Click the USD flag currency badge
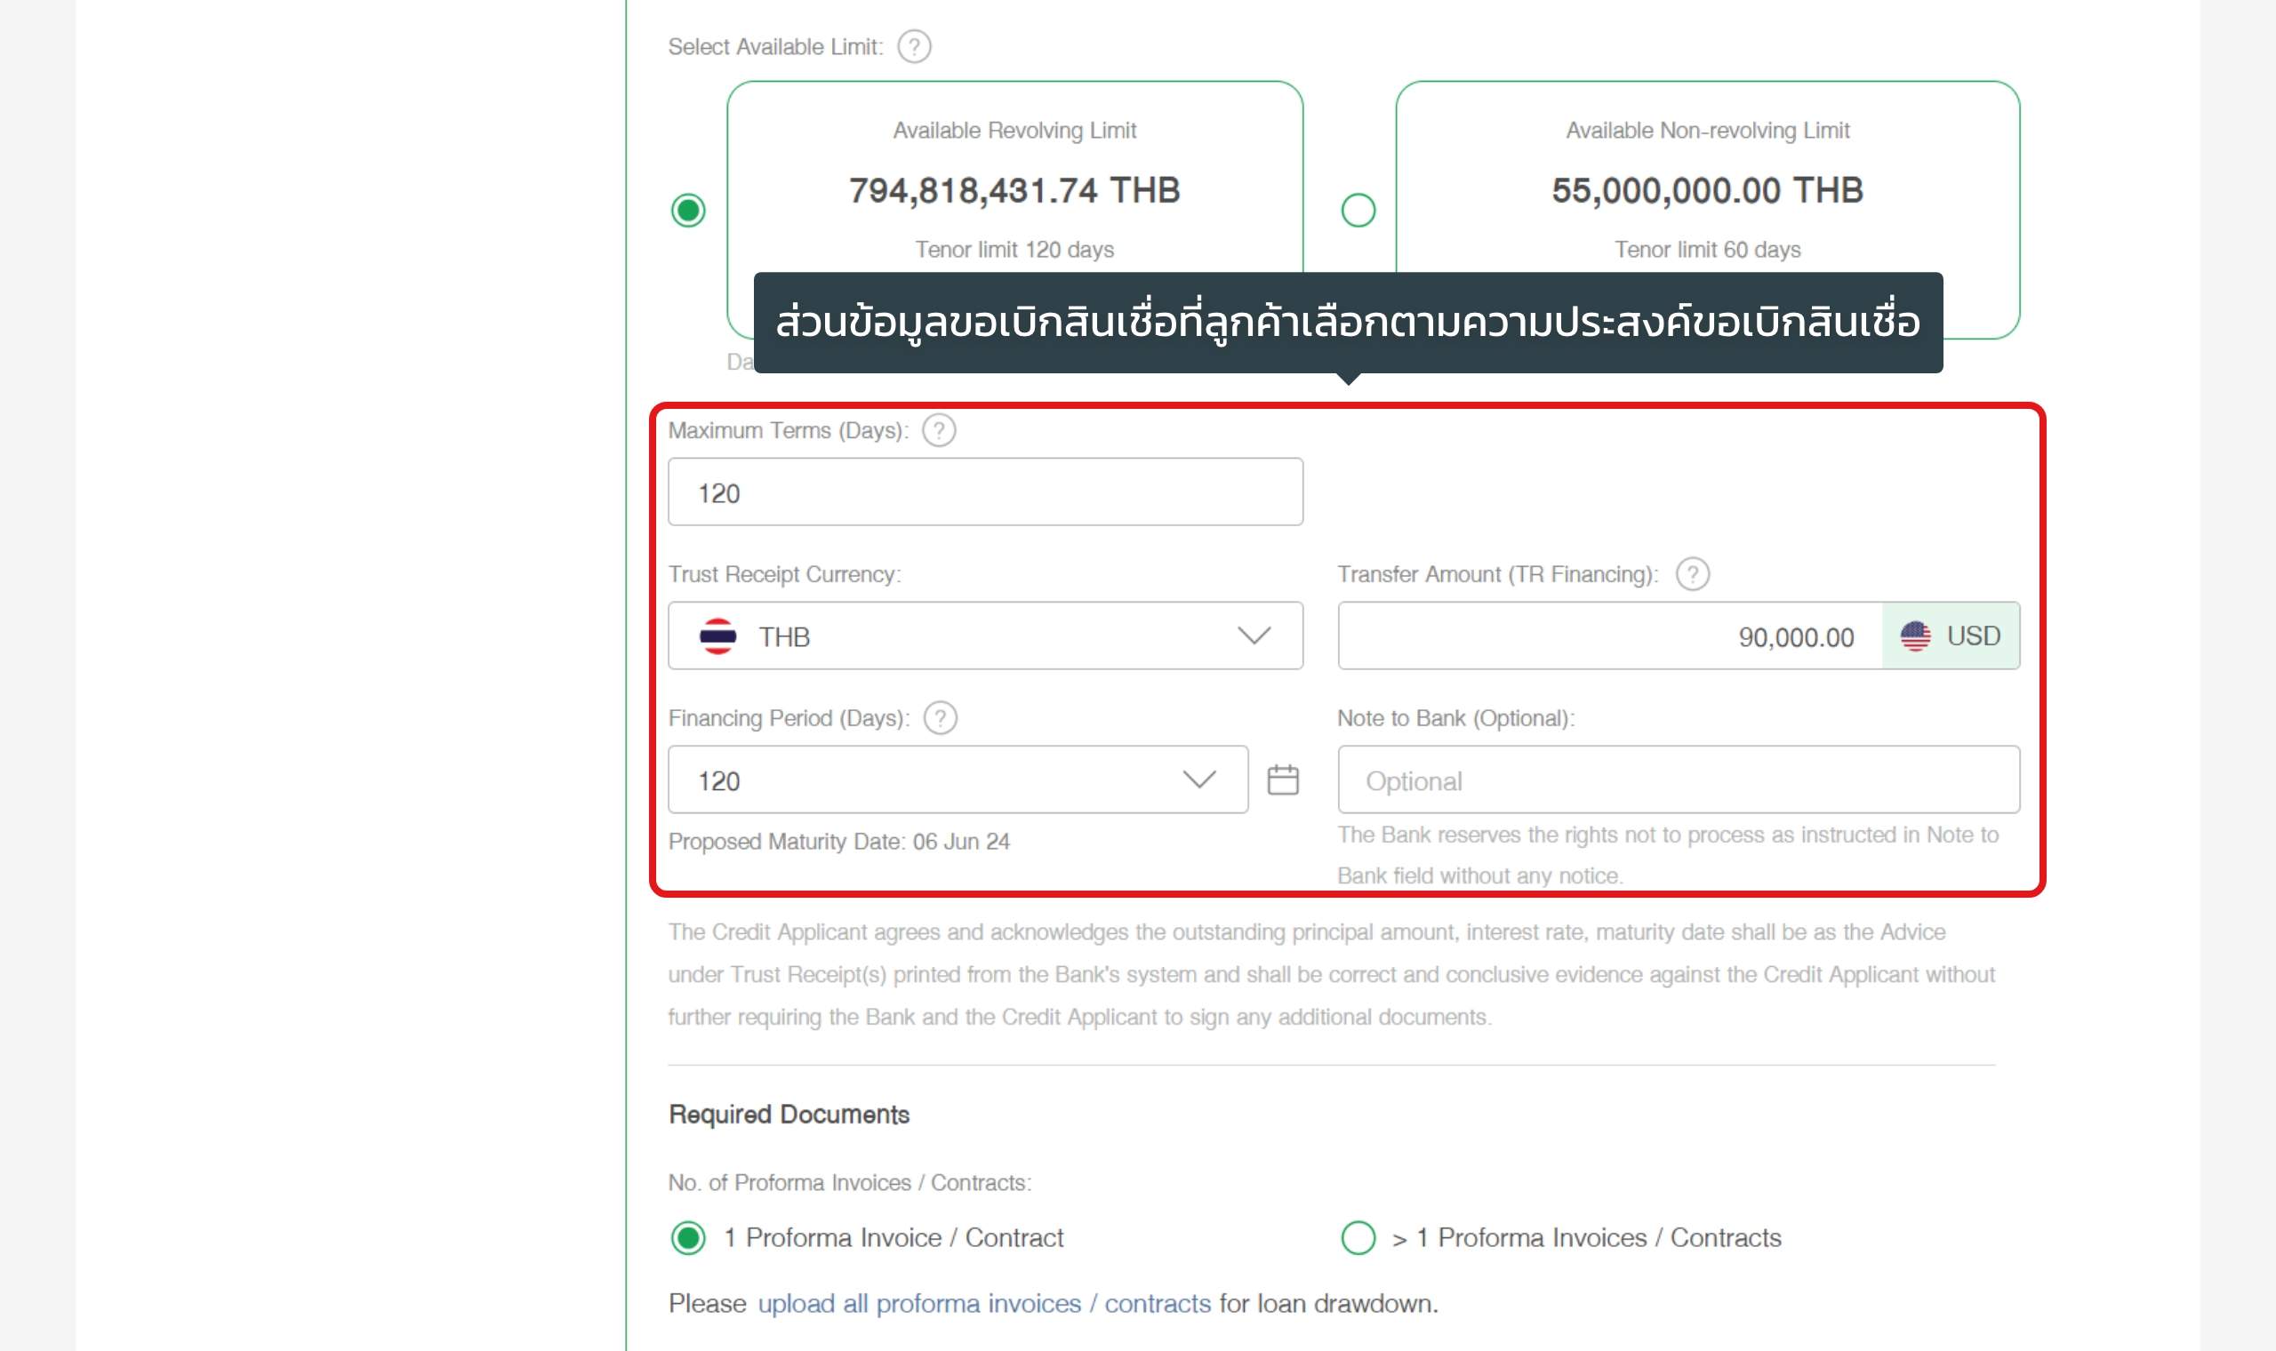Image resolution: width=2276 pixels, height=1351 pixels. [x=1951, y=636]
